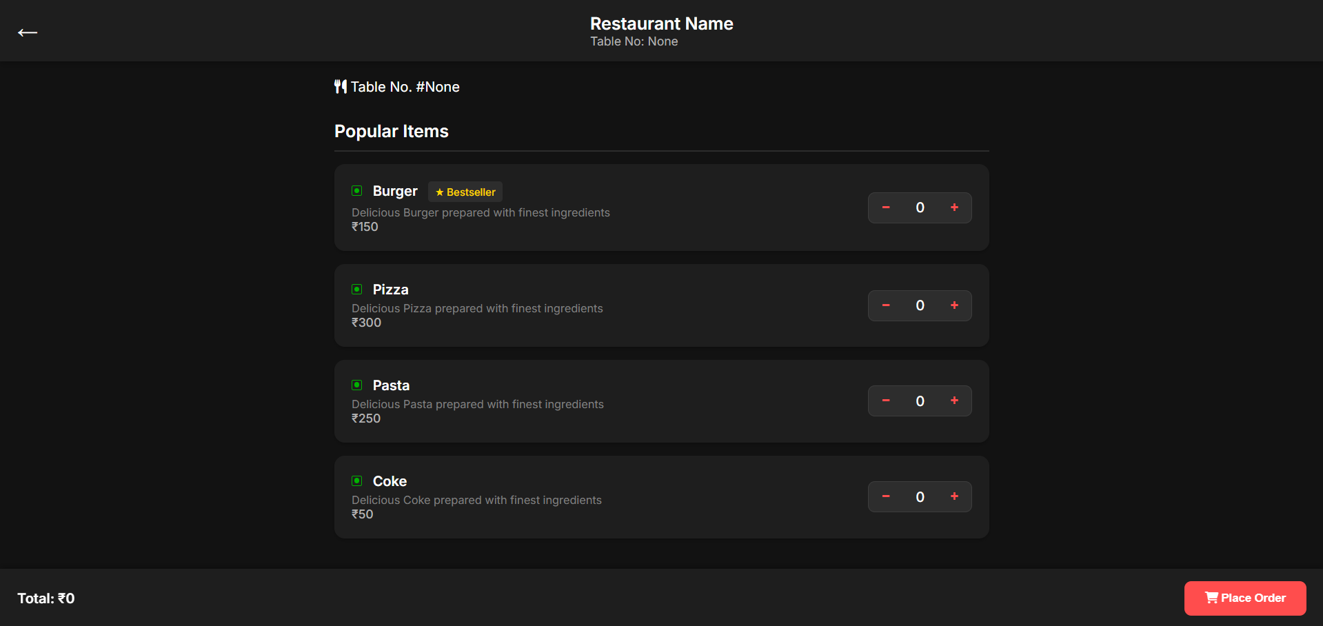The height and width of the screenshot is (626, 1323).
Task: Click the utensils icon beside Table No.
Action: tap(341, 87)
